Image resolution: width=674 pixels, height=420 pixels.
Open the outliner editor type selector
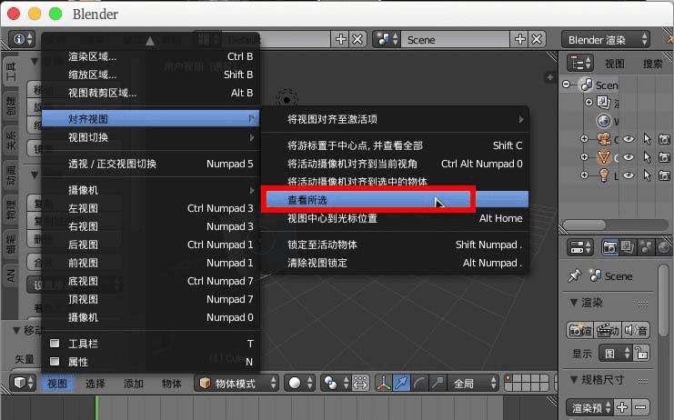click(580, 64)
